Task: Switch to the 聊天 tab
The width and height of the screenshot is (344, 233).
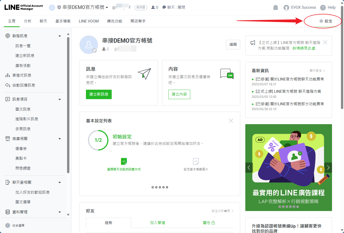Action: coord(43,21)
